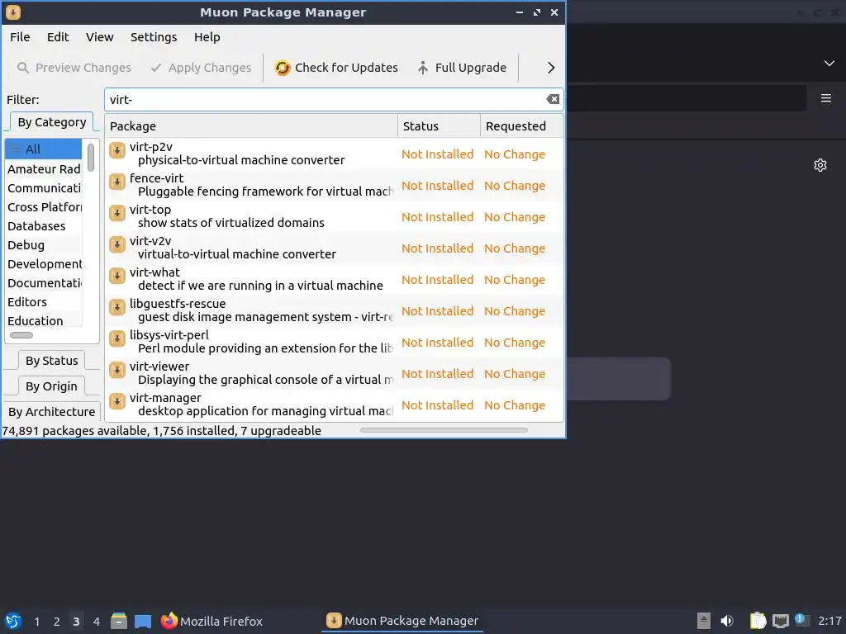846x634 pixels.
Task: Switch to the By Status tab
Action: pyautogui.click(x=52, y=361)
